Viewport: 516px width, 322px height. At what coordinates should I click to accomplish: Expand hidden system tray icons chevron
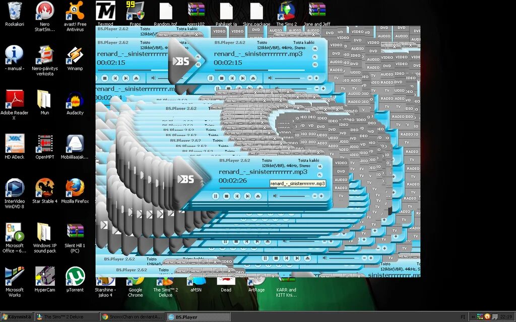click(x=473, y=317)
